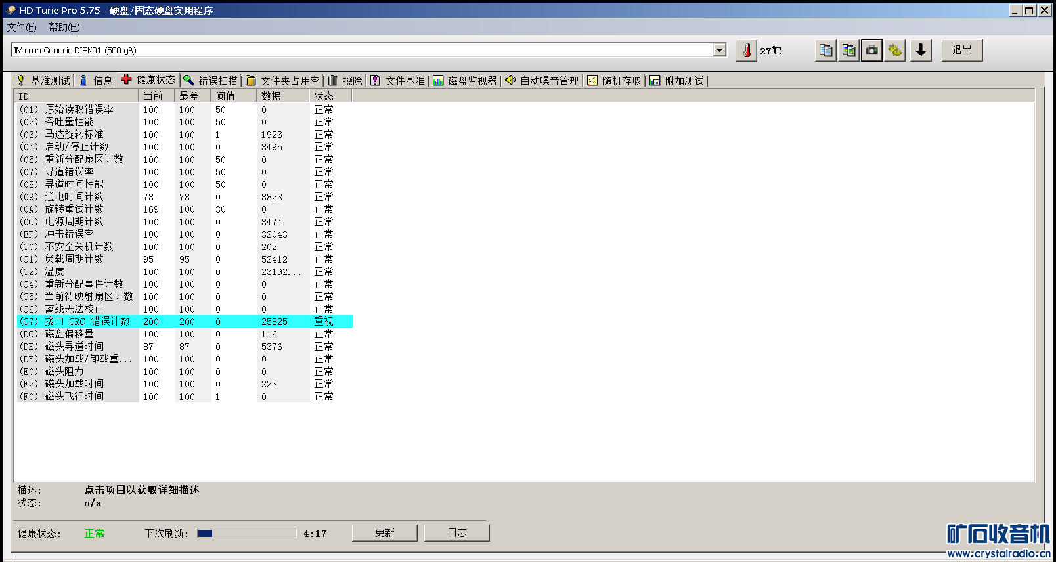This screenshot has width=1056, height=562.
Task: Open the 帮助 menu
Action: (x=64, y=27)
